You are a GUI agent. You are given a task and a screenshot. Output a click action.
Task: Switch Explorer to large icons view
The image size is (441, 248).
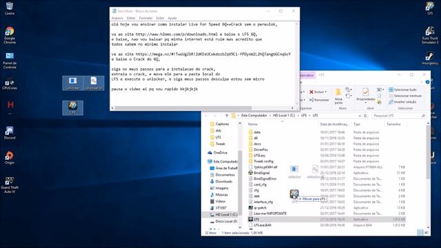click(x=427, y=232)
